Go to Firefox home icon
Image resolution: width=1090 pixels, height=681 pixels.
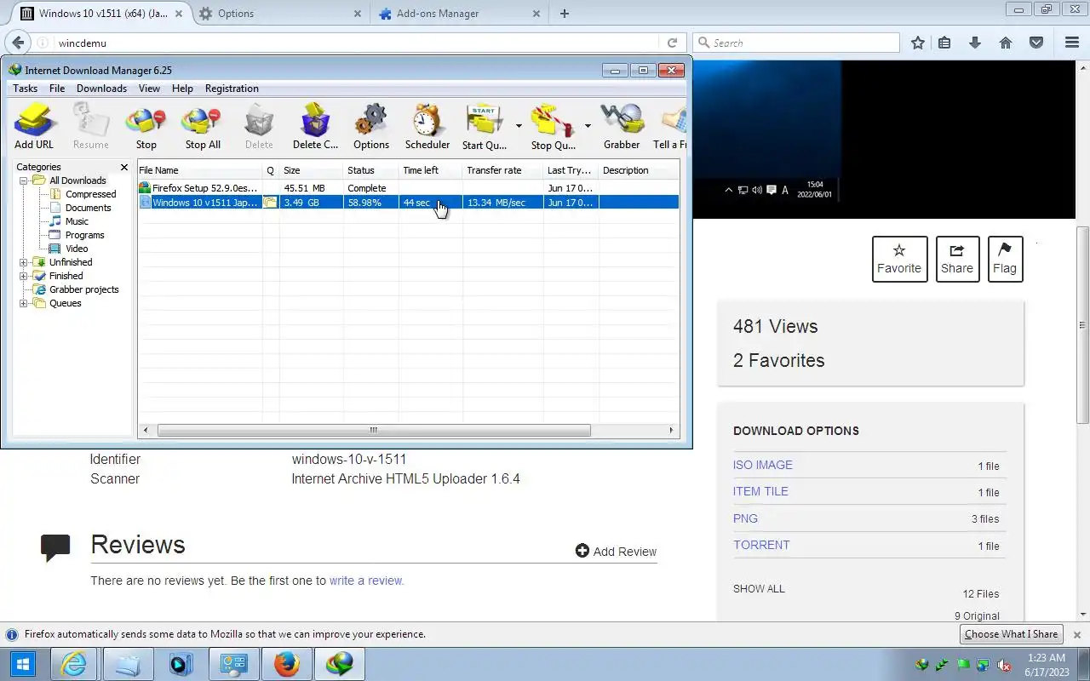1006,43
